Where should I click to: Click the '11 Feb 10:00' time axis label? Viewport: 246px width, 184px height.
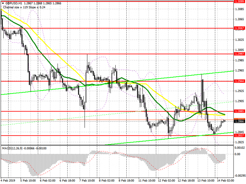[x=147, y=181]
